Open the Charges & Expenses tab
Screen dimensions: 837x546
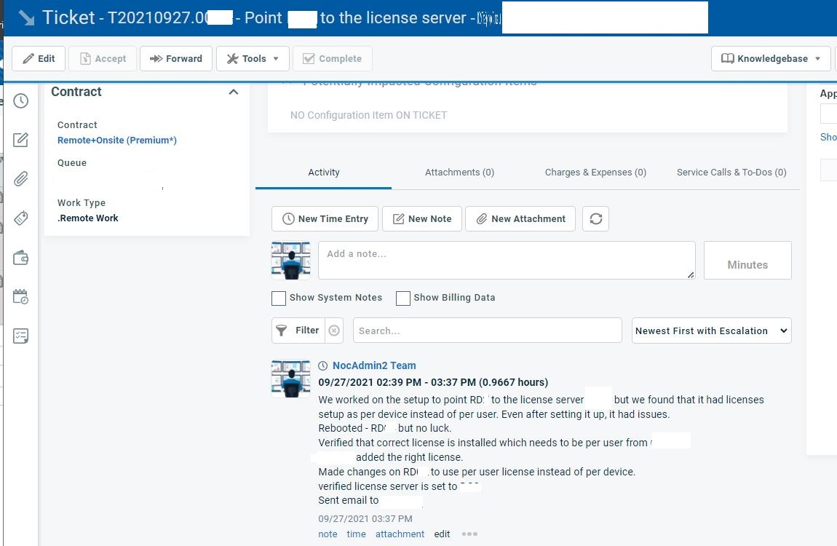pos(595,173)
